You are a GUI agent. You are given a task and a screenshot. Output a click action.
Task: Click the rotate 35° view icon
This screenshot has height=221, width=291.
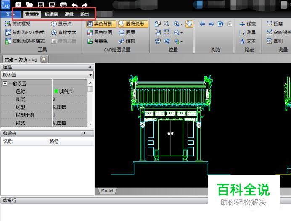[158, 41]
